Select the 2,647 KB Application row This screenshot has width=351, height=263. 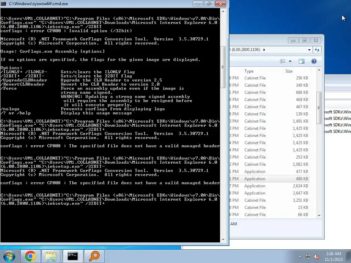[x=269, y=193]
